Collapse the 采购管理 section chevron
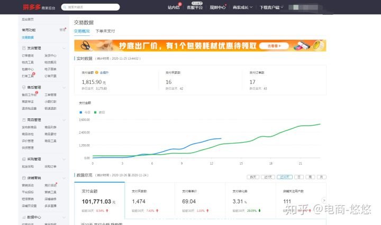Viewport: 381px width, 225px height. (64, 160)
